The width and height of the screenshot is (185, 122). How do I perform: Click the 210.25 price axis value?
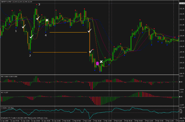pos(182,46)
